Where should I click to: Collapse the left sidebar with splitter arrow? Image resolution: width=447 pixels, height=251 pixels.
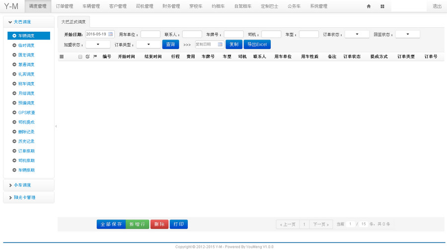56,126
